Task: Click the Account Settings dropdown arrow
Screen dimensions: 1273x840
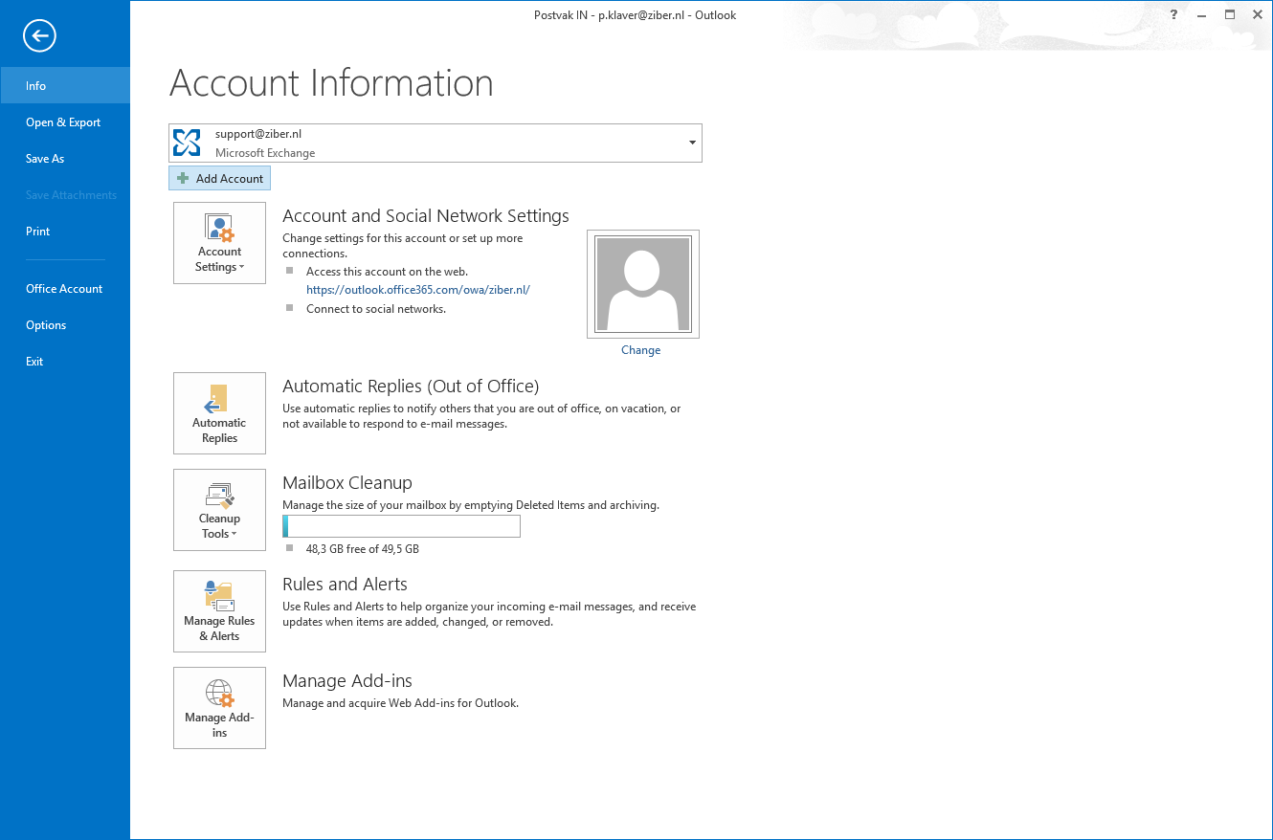Action: pyautogui.click(x=241, y=268)
